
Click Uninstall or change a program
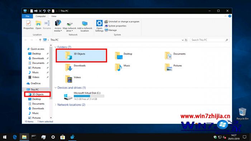pyautogui.click(x=122, y=22)
